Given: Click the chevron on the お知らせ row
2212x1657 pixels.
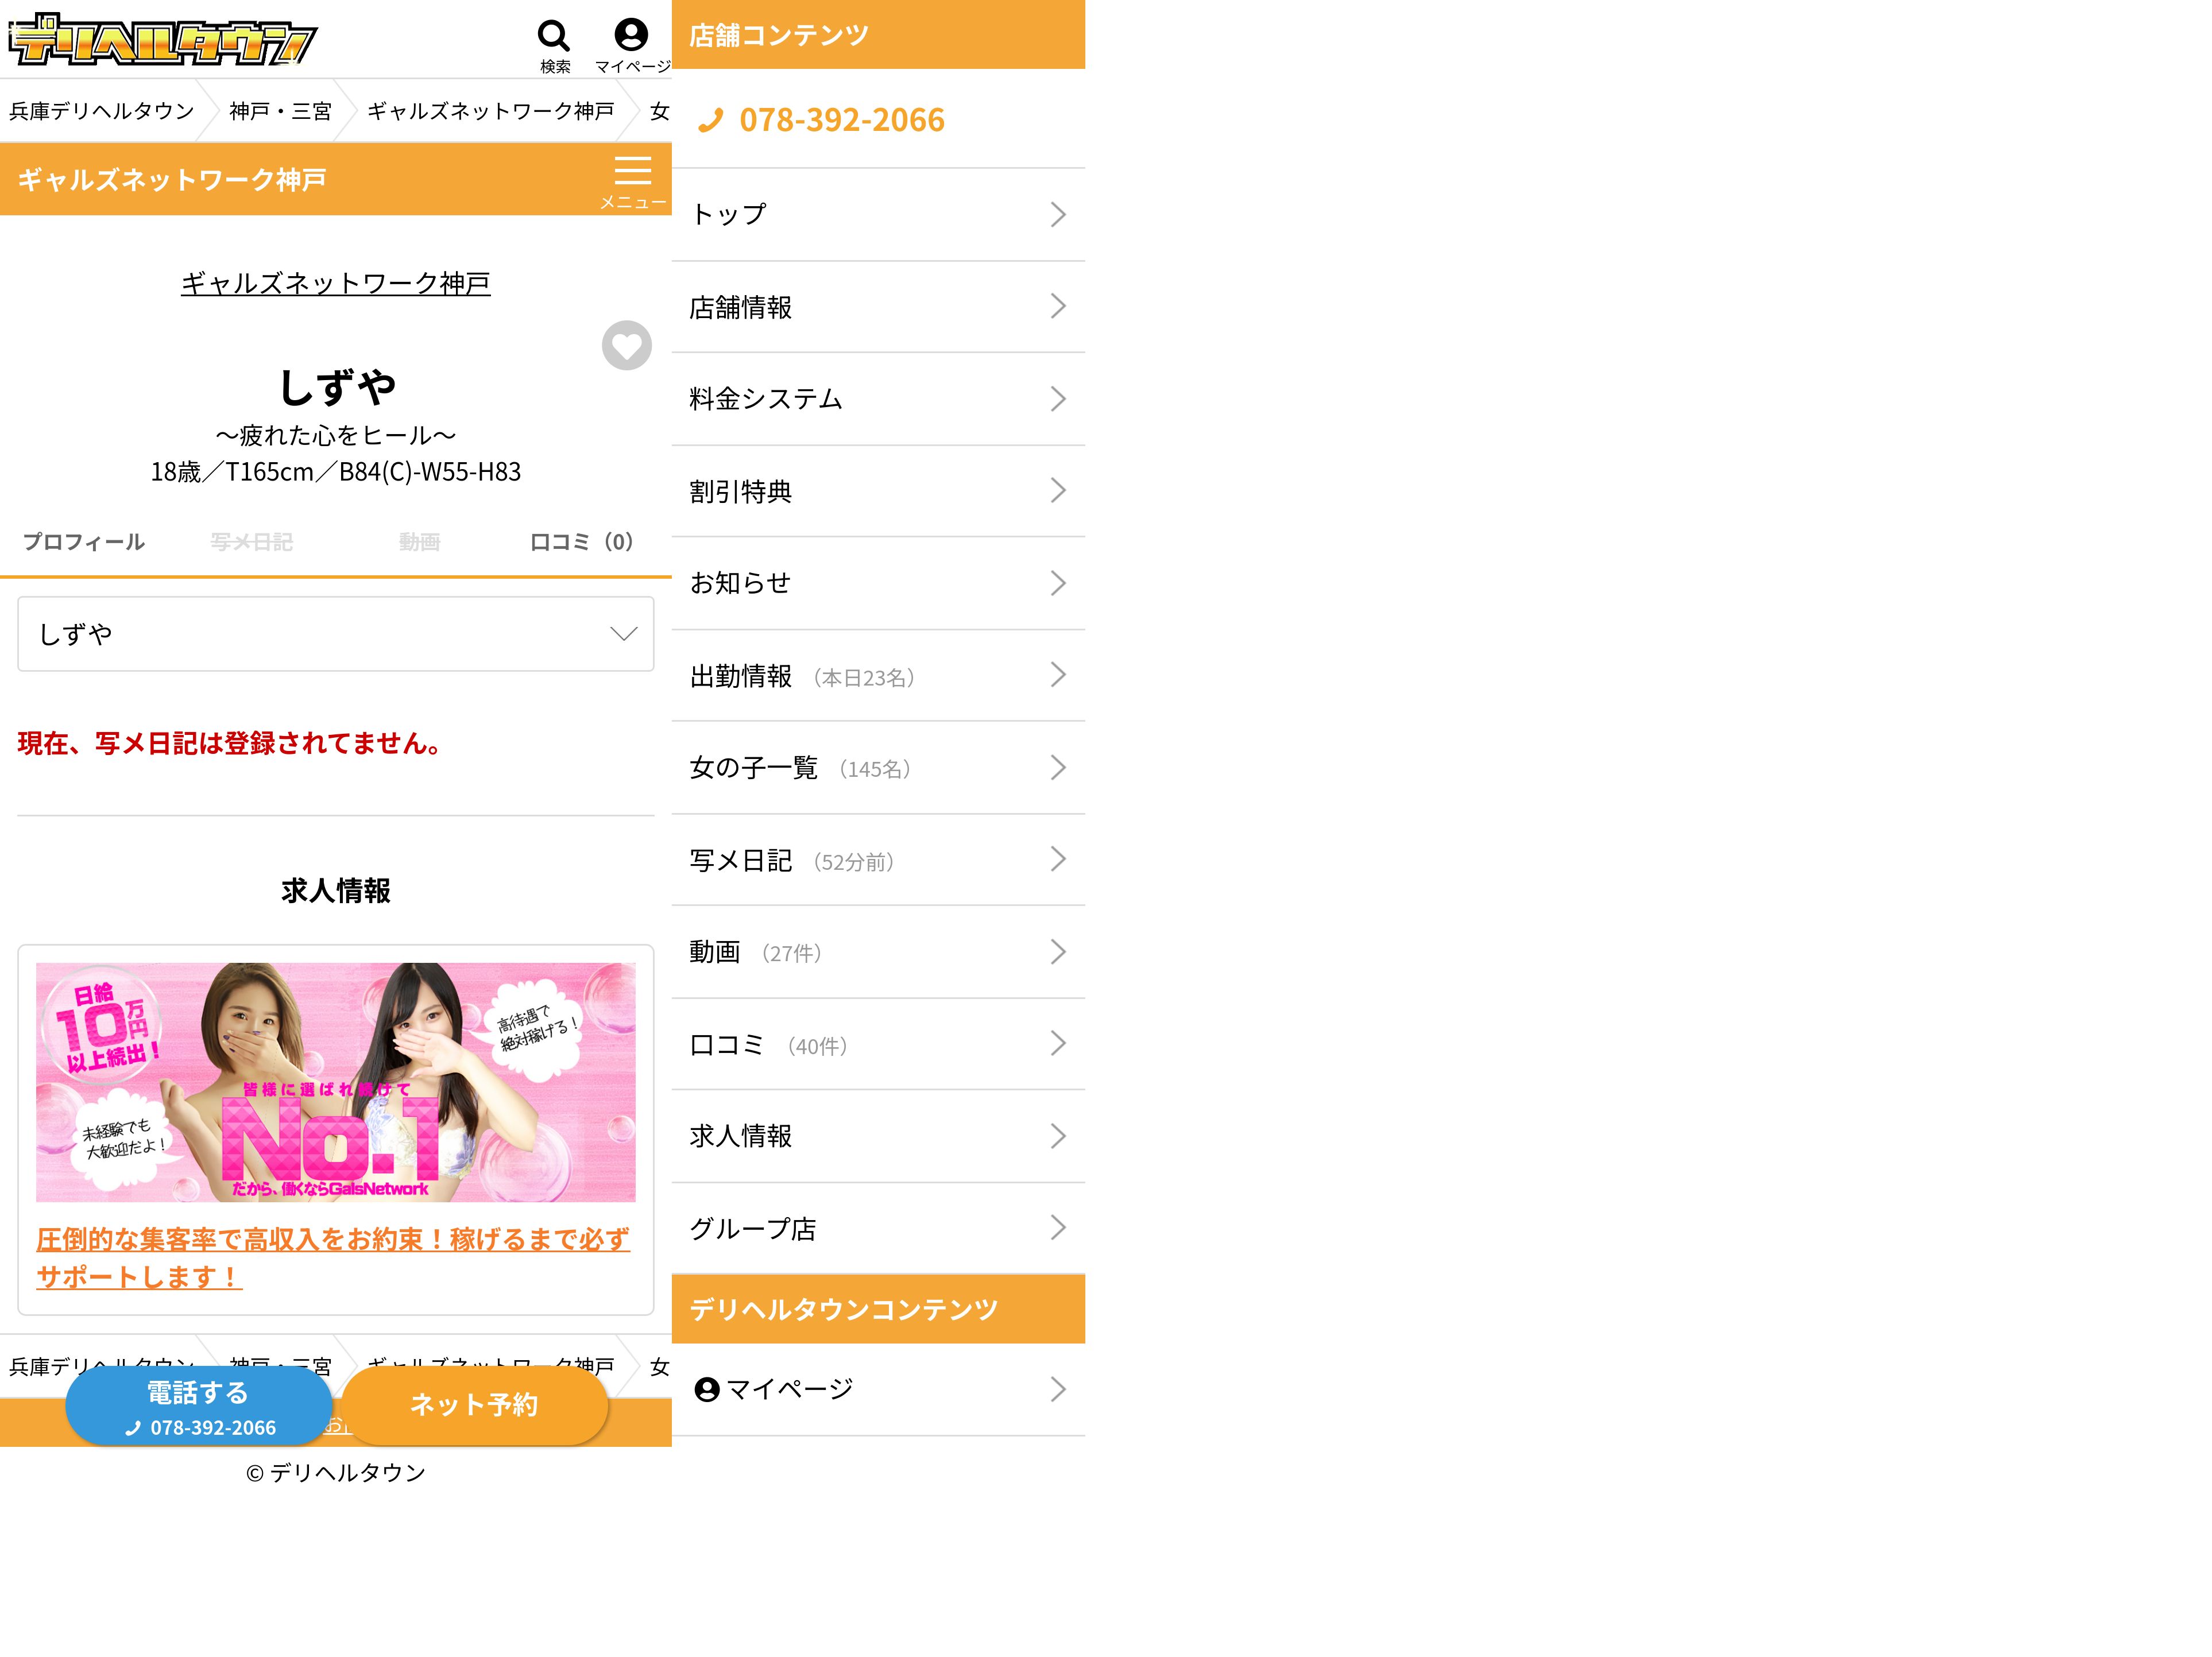Looking at the screenshot, I should (x=1058, y=583).
